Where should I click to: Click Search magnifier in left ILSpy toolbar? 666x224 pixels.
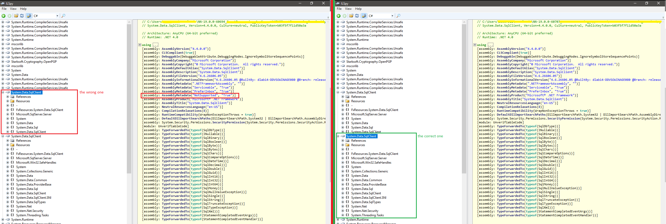pos(63,16)
